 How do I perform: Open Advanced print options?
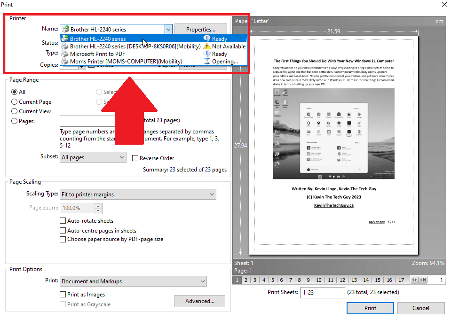pyautogui.click(x=199, y=301)
